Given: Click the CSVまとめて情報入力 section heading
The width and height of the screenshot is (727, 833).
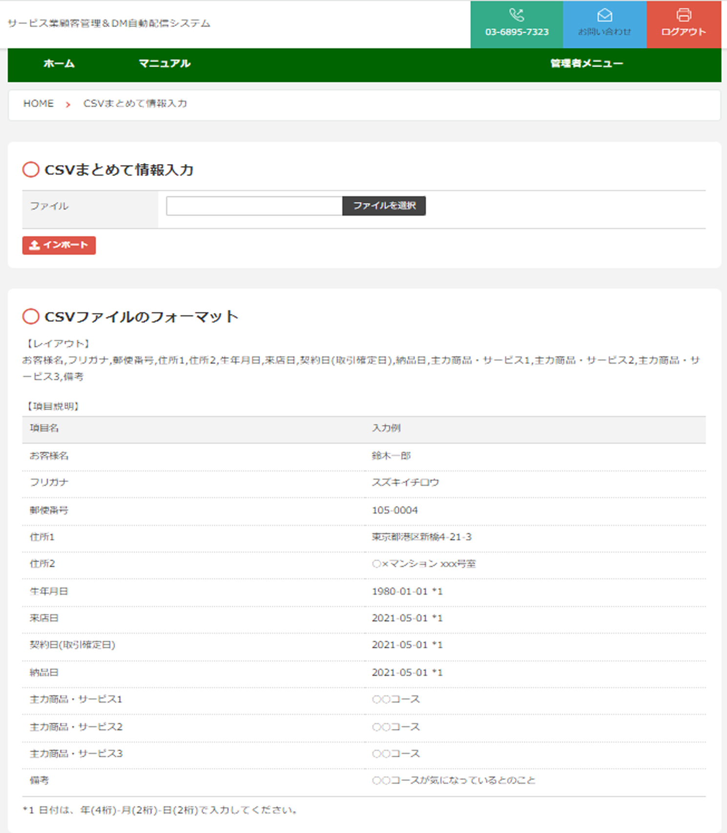Looking at the screenshot, I should pyautogui.click(x=119, y=170).
